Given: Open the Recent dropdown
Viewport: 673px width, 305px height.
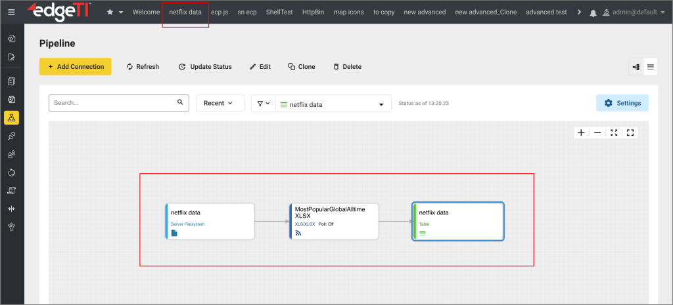Looking at the screenshot, I should point(220,104).
